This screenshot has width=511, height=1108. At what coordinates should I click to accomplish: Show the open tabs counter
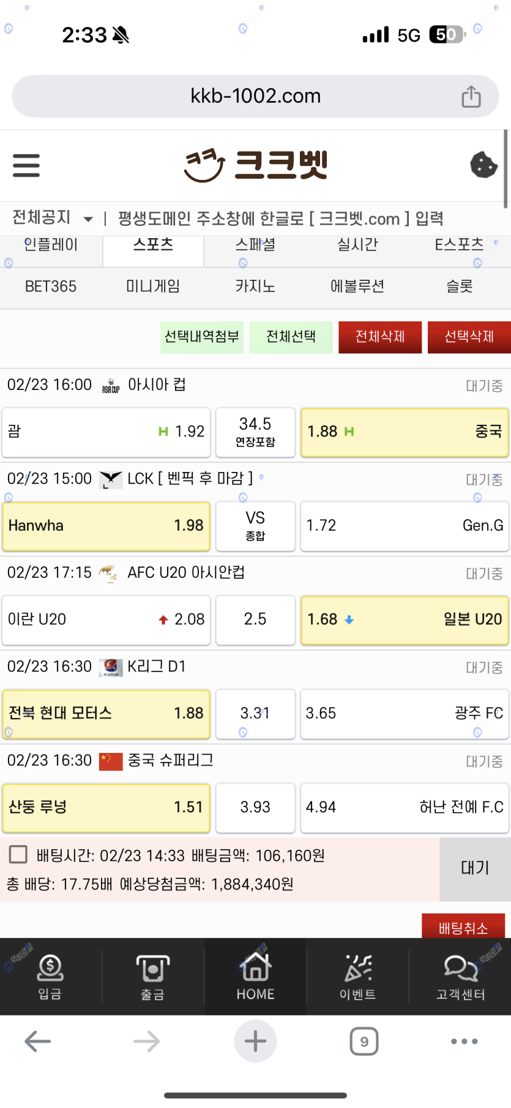coord(364,1041)
